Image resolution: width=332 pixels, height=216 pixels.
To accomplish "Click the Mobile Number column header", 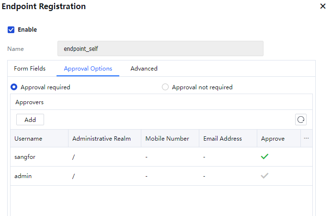I will tap(167, 139).
